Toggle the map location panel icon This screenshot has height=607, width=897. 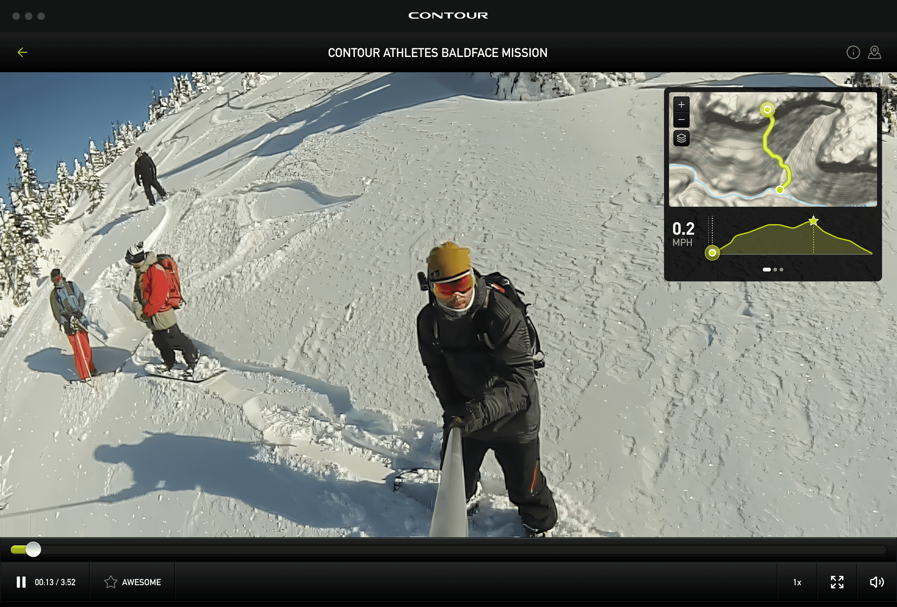click(874, 52)
